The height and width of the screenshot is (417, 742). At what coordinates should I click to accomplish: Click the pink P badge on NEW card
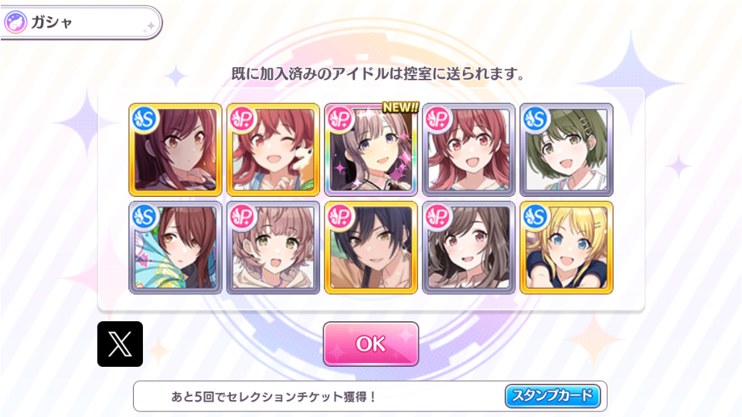(x=340, y=119)
